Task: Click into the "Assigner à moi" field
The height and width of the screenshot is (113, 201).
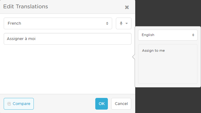Action: coord(68,39)
